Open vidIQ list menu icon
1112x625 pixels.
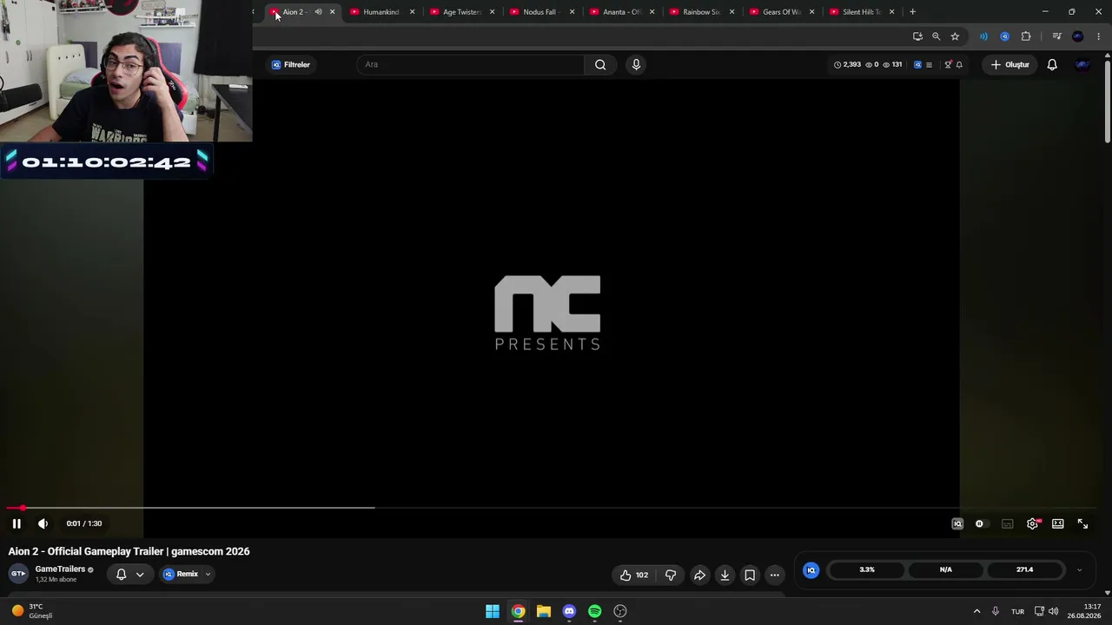929,64
